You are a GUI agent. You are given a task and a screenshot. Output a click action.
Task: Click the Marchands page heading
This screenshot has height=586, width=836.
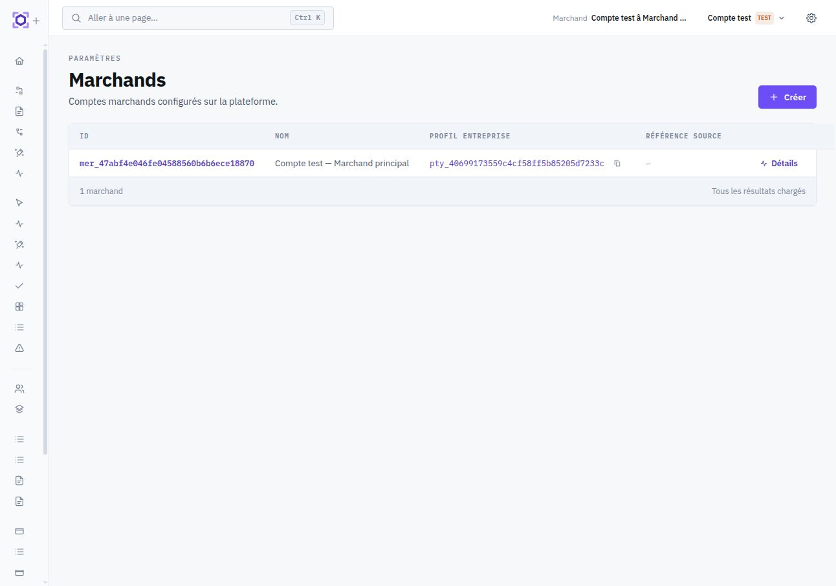(x=117, y=80)
